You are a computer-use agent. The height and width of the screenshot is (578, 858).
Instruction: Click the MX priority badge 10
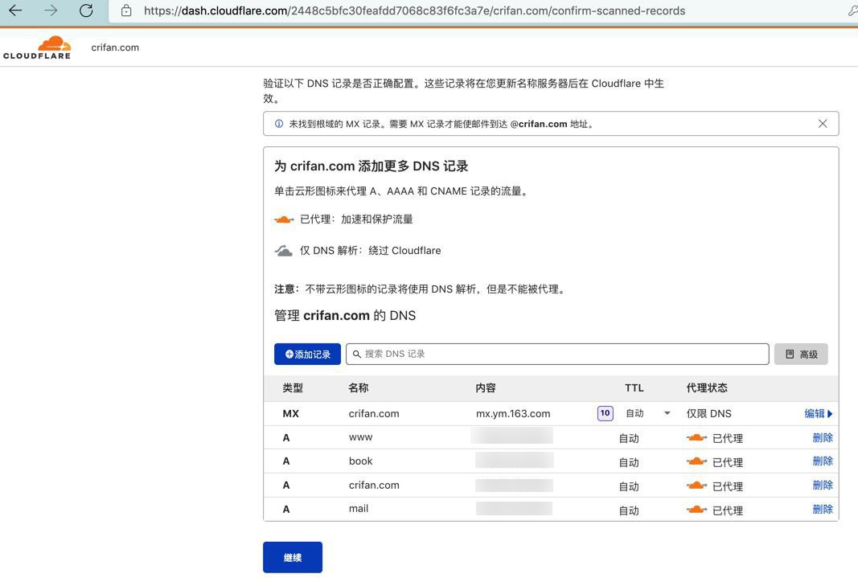coord(605,413)
